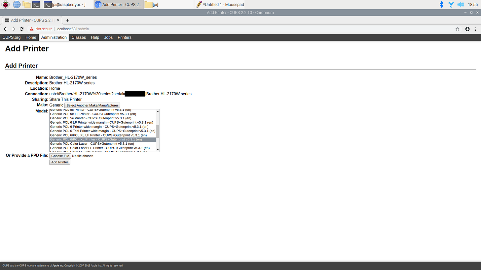This screenshot has height=270, width=481.
Task: Click the Home location value
Action: (x=55, y=88)
